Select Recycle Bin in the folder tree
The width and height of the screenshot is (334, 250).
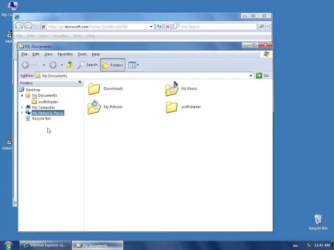[x=41, y=118]
